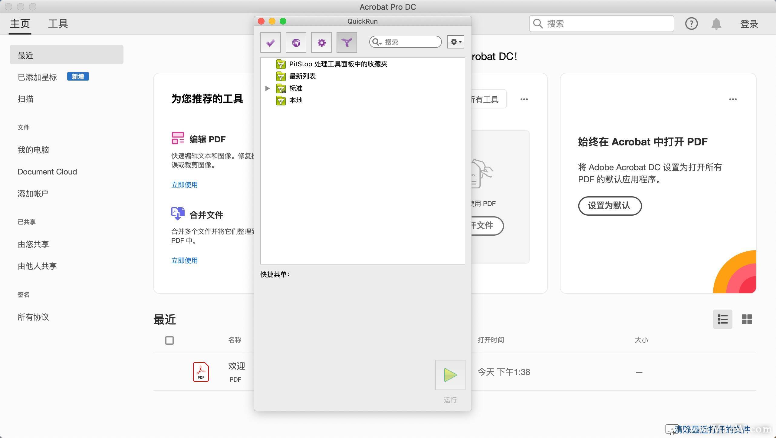Open 由您共享 in the sidebar
Screen dimensions: 776x438
pos(33,244)
